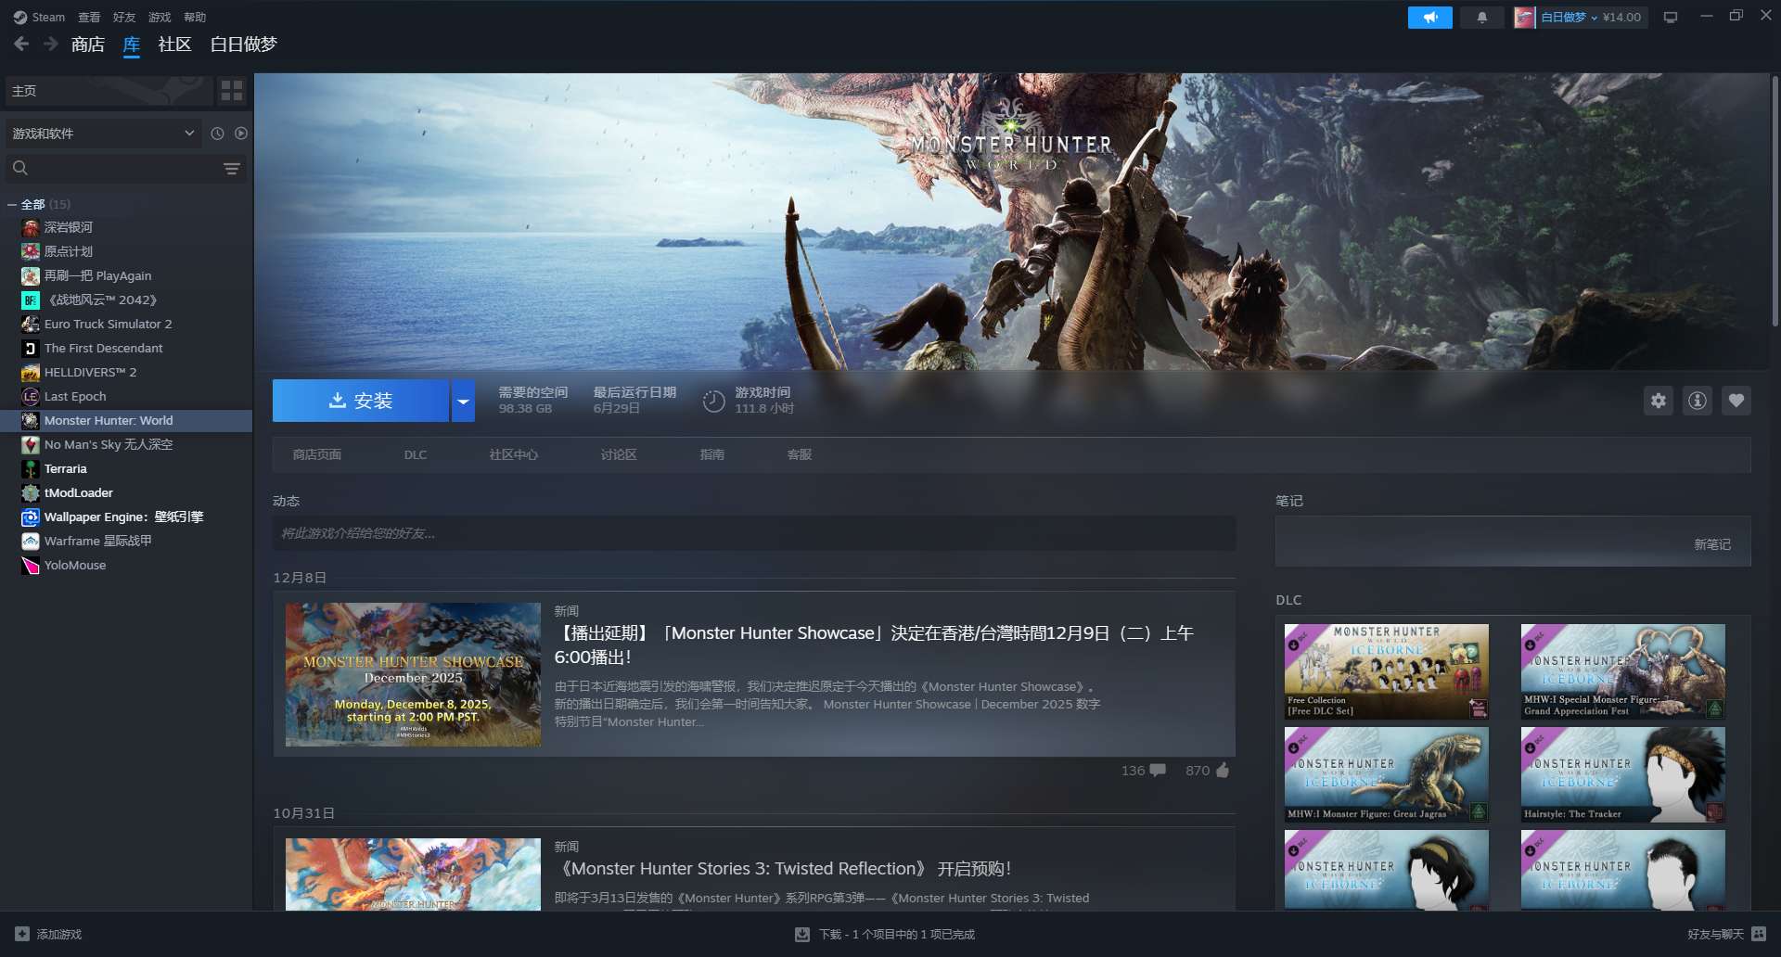Screen dimensions: 1781x957
Task: Click the main page vertical scrollbar
Action: [x=1774, y=202]
